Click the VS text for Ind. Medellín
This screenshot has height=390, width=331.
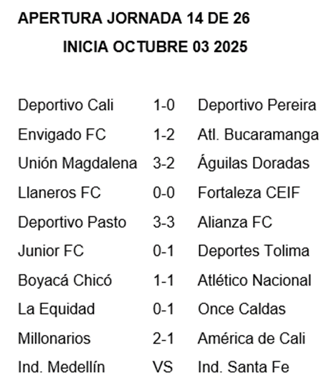click(163, 368)
